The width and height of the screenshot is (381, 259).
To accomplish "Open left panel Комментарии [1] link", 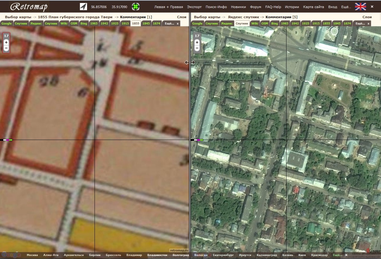I will (136, 17).
